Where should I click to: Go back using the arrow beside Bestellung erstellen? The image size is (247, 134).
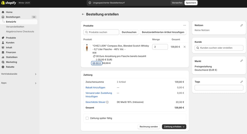tap(83, 14)
